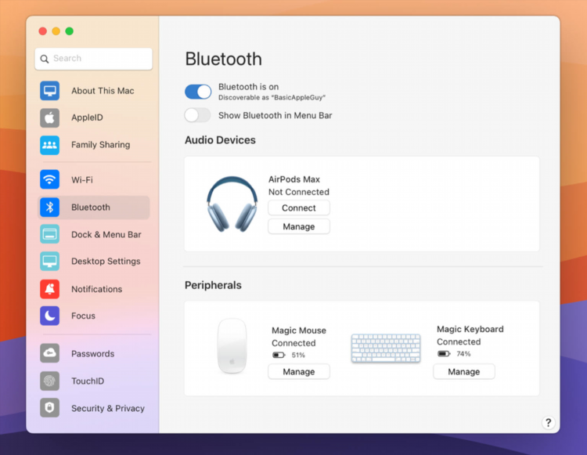Viewport: 587px width, 455px height.
Task: Click the Magic Keyboard battery icon
Action: pos(444,353)
